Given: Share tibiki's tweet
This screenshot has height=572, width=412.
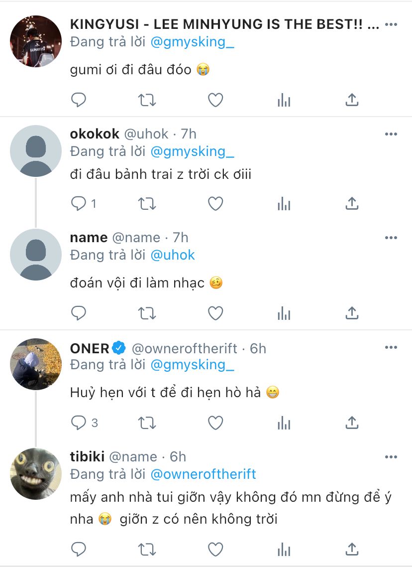Looking at the screenshot, I should [x=352, y=550].
